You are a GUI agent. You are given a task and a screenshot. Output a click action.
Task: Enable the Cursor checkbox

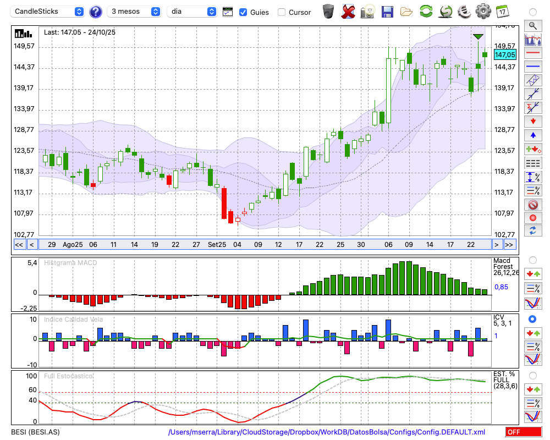pos(282,12)
